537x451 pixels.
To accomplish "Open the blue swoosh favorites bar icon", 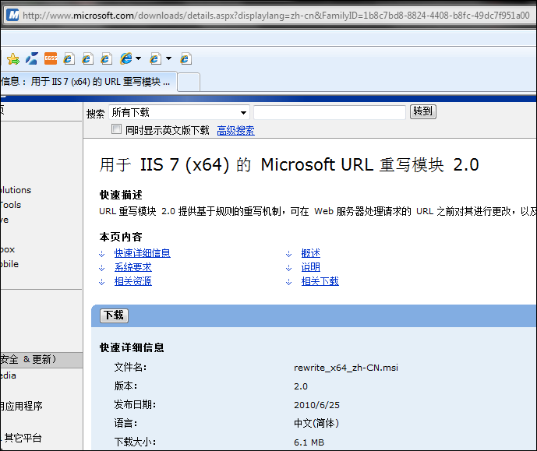I will pos(32,58).
